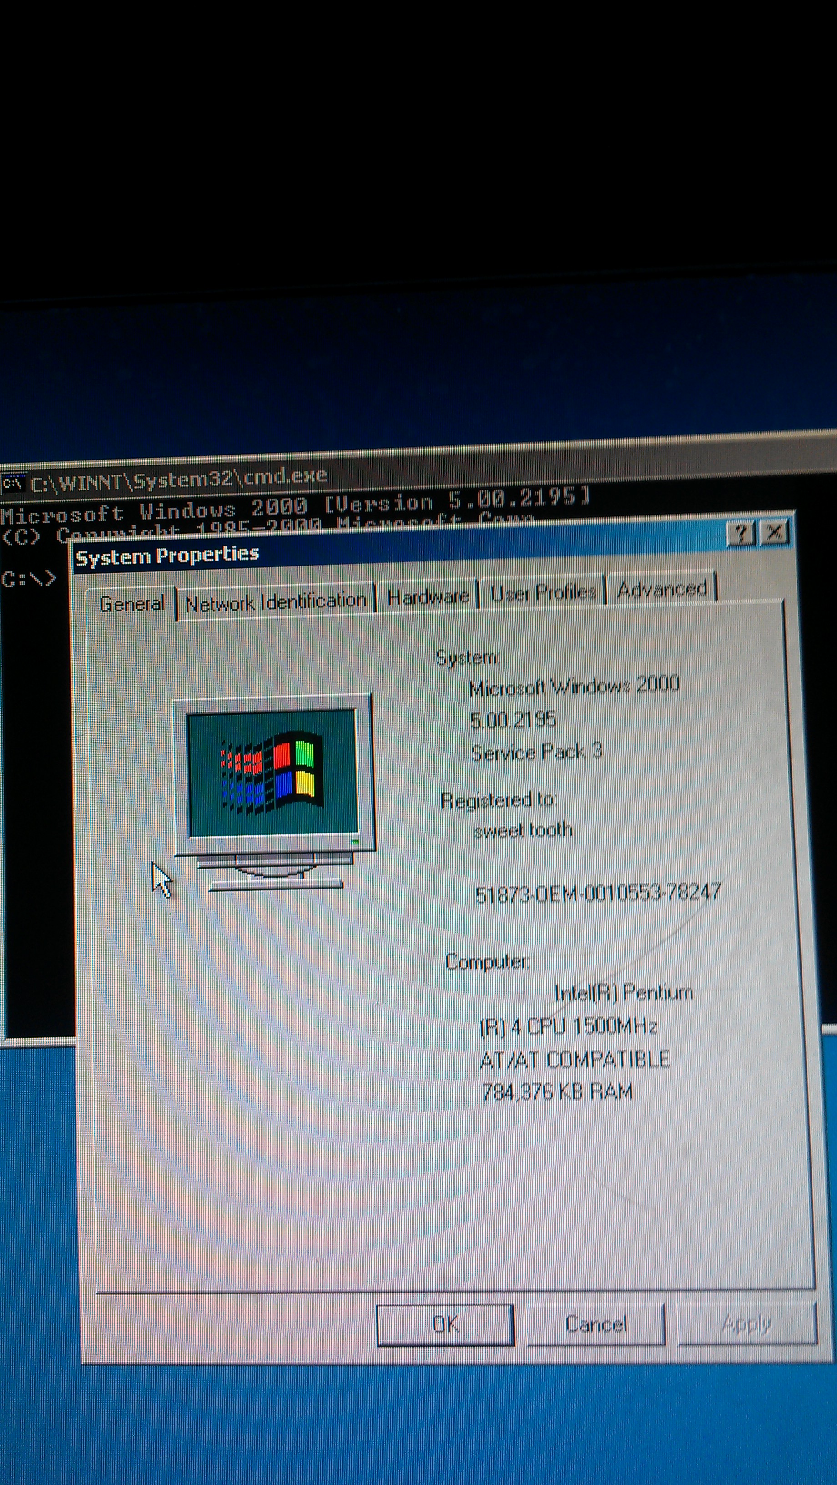Go to the Advanced tab
Viewport: 837px width, 1485px height.
[x=662, y=589]
